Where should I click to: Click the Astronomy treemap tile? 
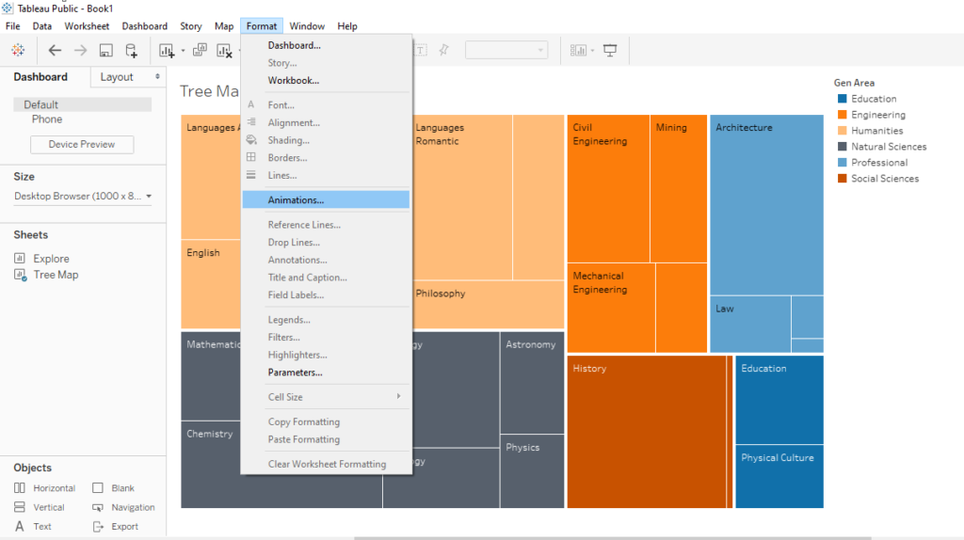[x=533, y=383]
